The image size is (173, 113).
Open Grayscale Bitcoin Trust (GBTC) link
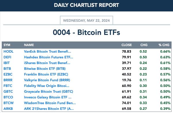pos(49,92)
